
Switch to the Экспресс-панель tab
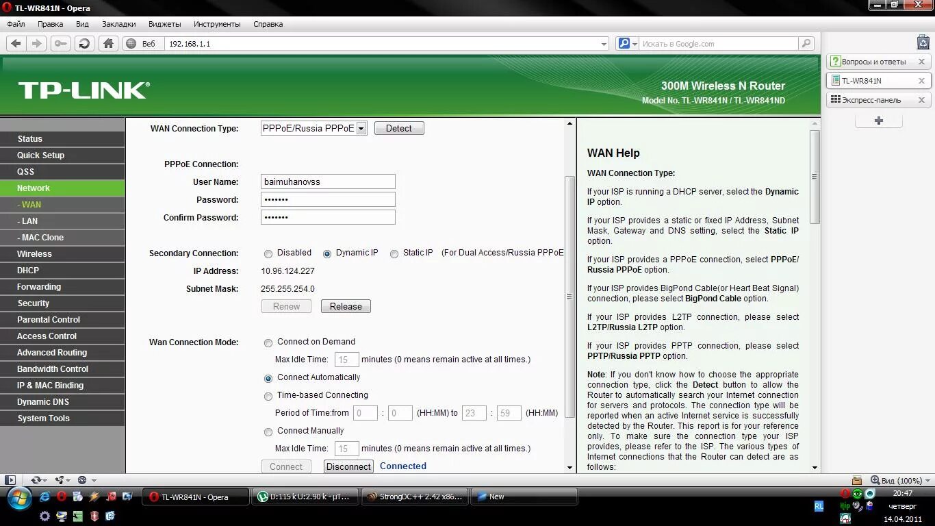872,100
